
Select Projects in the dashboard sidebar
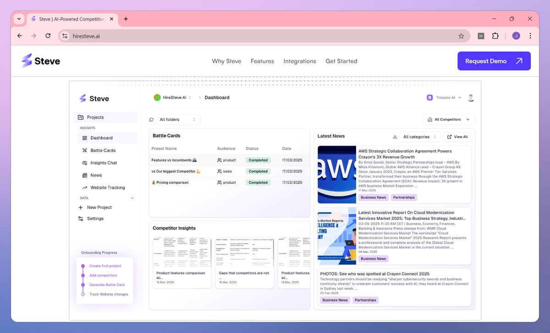click(x=105, y=117)
